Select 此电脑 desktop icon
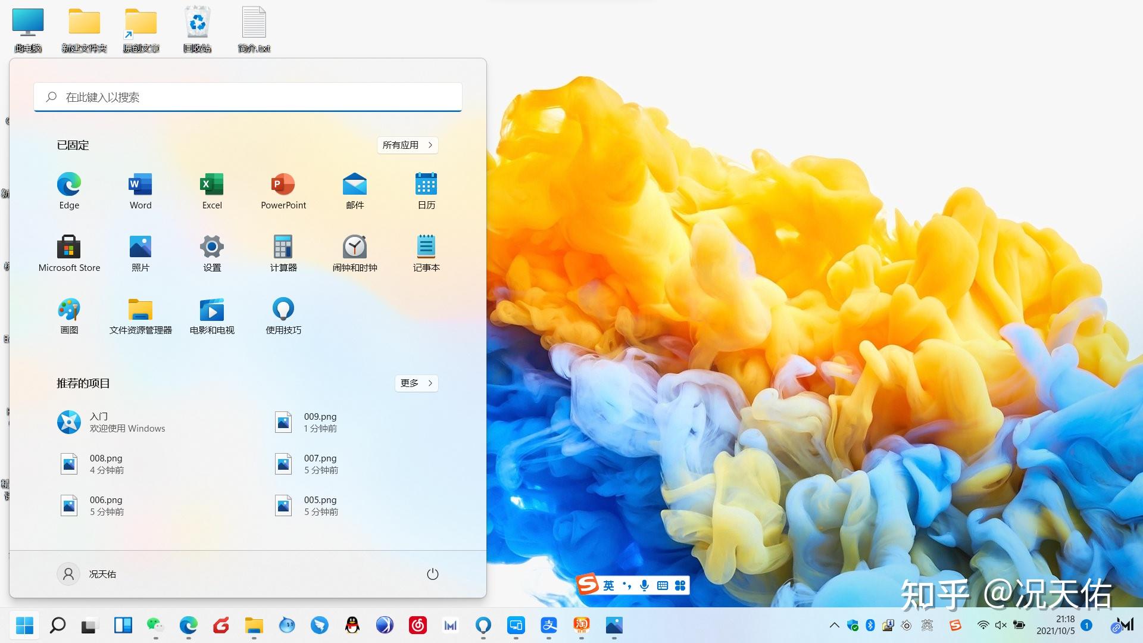 point(28,30)
